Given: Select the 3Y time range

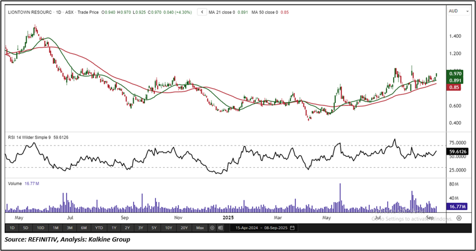Looking at the screenshot, I should click(141, 228).
